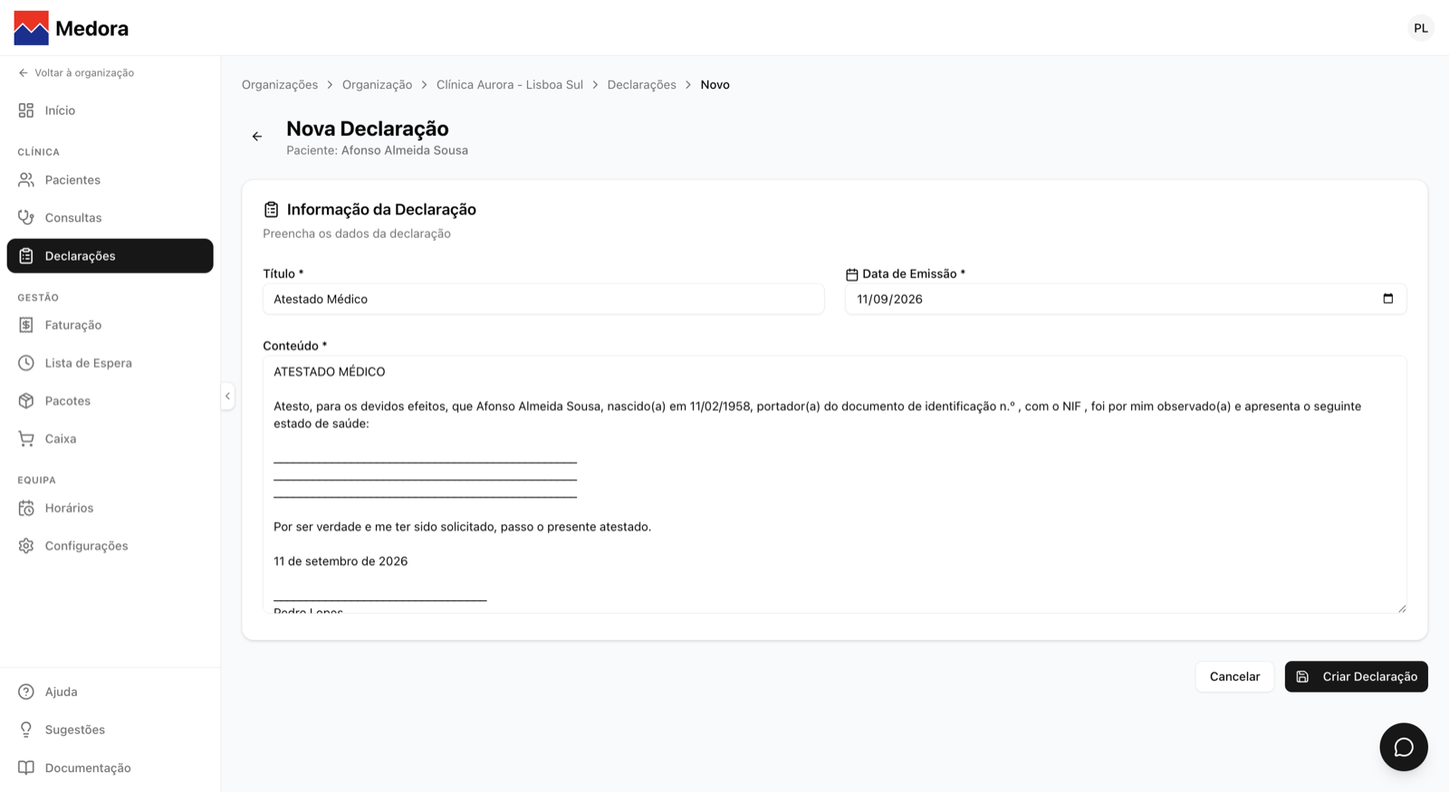
Task: Click inside the Conteúdo text area
Action: pyautogui.click(x=834, y=484)
